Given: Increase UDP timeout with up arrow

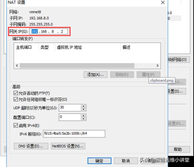Looking at the screenshot, I should [84, 106].
